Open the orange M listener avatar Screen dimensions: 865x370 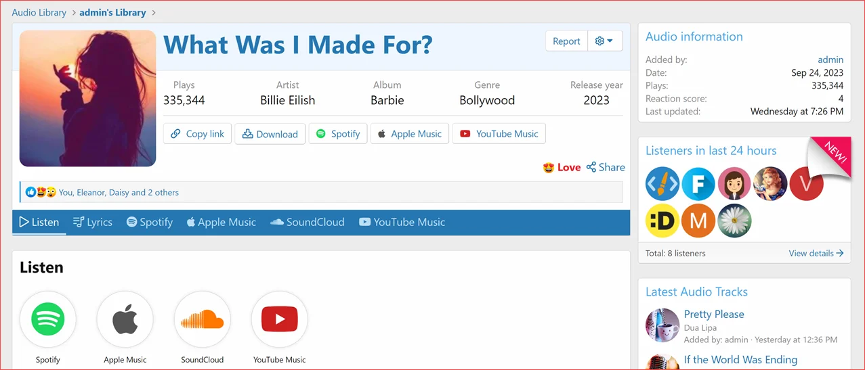[698, 221]
